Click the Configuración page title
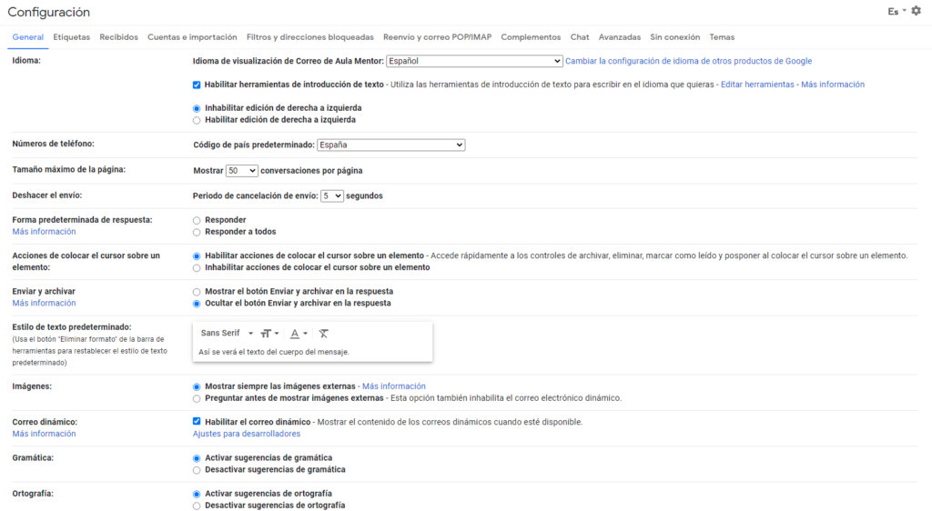Image resolution: width=932 pixels, height=511 pixels. [x=49, y=12]
